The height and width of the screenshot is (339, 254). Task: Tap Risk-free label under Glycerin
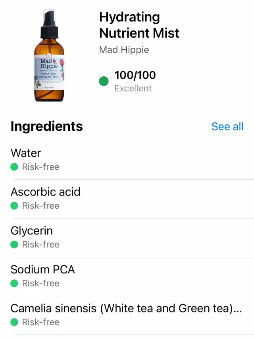(x=40, y=244)
